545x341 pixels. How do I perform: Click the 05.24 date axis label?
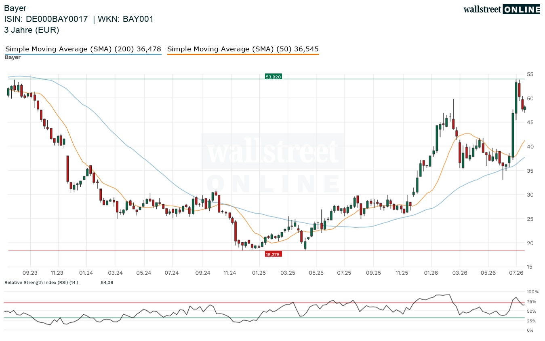click(143, 273)
